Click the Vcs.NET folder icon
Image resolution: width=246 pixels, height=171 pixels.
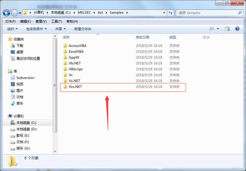pos(65,87)
